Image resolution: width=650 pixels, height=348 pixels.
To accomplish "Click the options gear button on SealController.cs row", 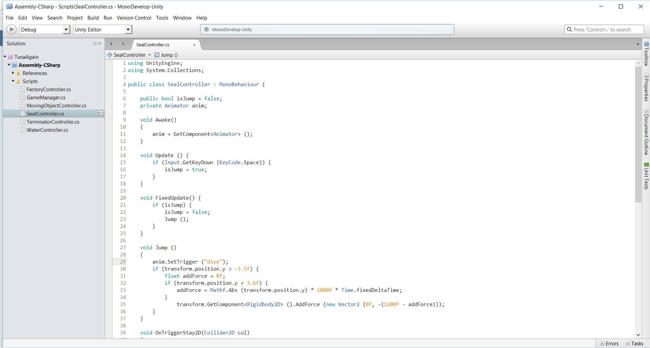I will tap(100, 113).
